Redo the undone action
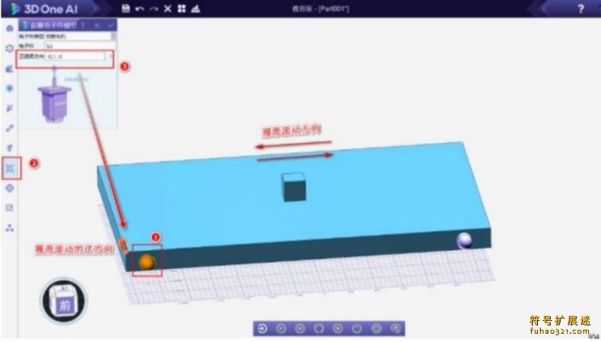Screen dimensions: 601x342 coord(154,9)
